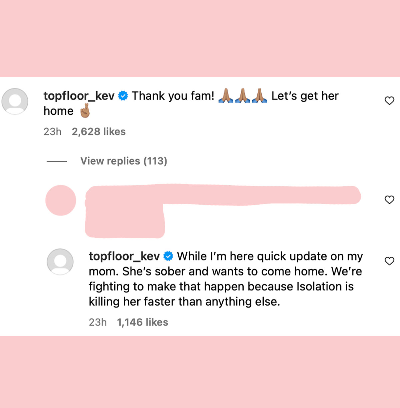Click the top comment's avatar picture
The width and height of the screenshot is (400, 408).
[15, 101]
